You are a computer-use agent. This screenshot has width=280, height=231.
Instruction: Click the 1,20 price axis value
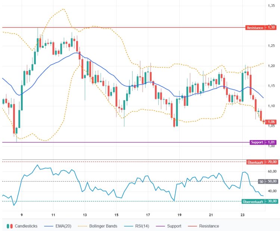(x=271, y=66)
